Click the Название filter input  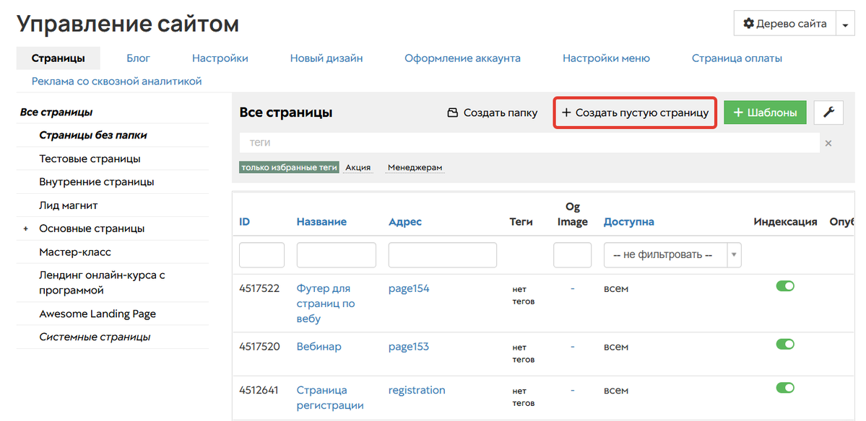pos(337,255)
